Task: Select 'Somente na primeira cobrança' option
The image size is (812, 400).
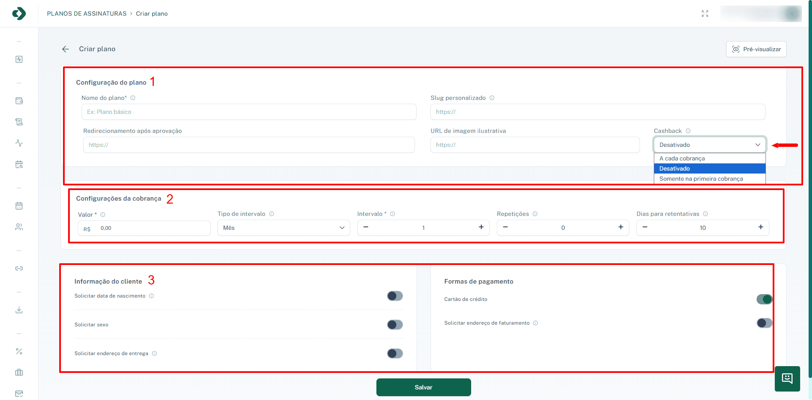Action: (x=709, y=179)
